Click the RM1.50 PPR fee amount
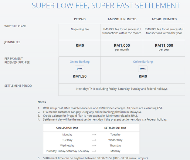This screenshot has height=160, width=190. 80,76
